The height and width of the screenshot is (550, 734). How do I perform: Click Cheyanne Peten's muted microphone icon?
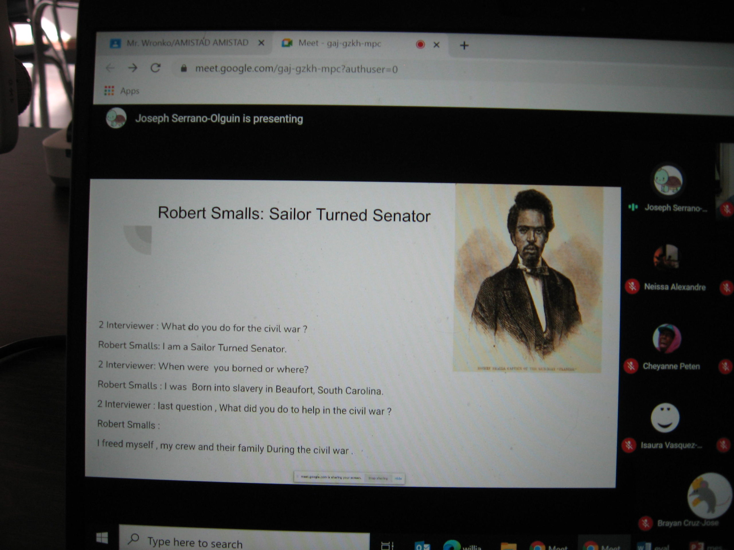click(631, 366)
